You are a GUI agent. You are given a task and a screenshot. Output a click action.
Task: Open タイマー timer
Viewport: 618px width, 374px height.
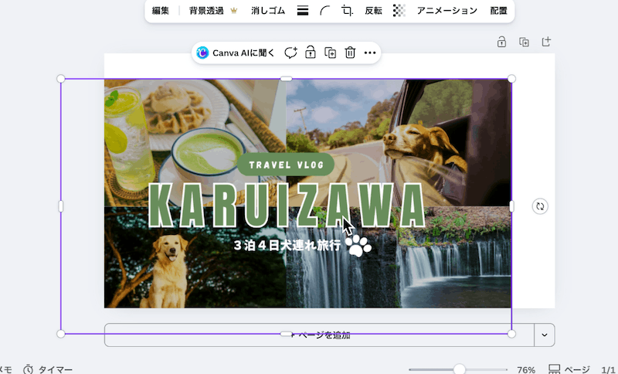pyautogui.click(x=48, y=369)
